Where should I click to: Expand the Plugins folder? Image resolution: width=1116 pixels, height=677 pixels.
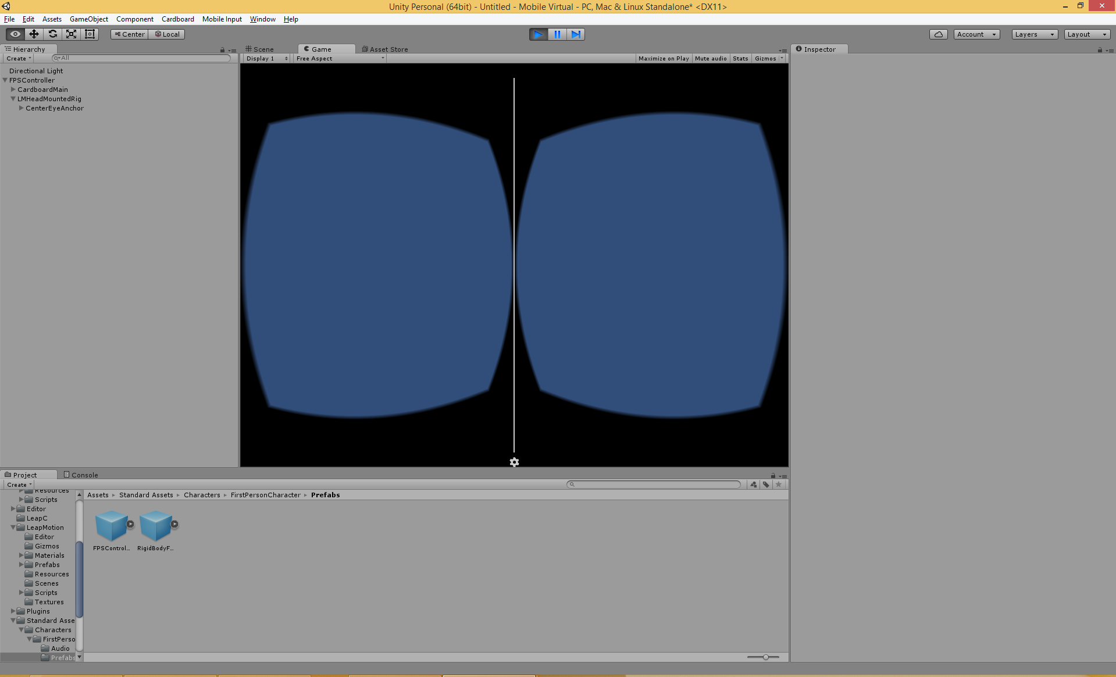click(x=13, y=611)
